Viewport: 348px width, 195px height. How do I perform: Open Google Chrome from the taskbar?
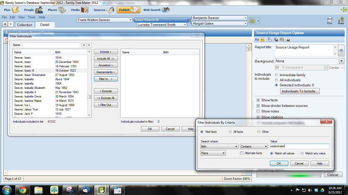pyautogui.click(x=22, y=190)
